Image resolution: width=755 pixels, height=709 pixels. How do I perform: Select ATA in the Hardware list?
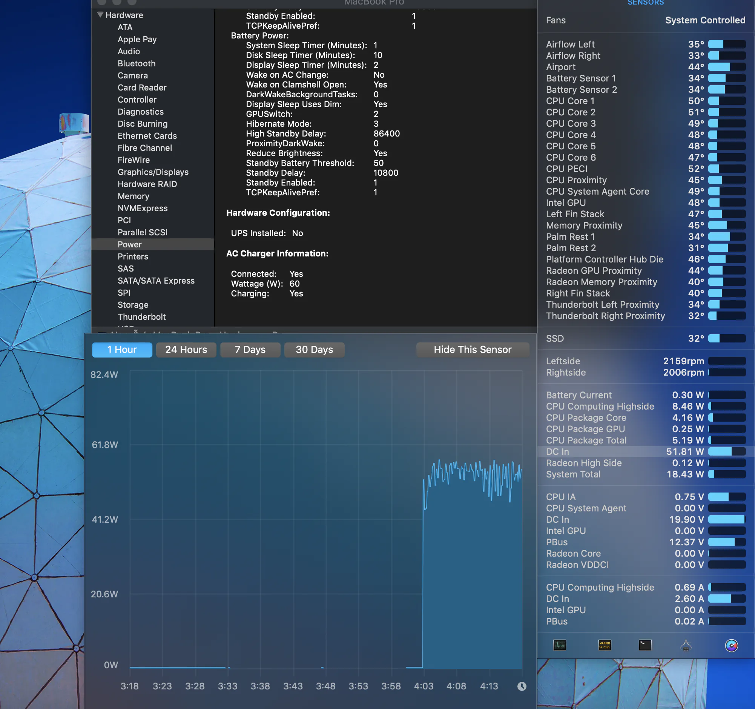click(125, 27)
